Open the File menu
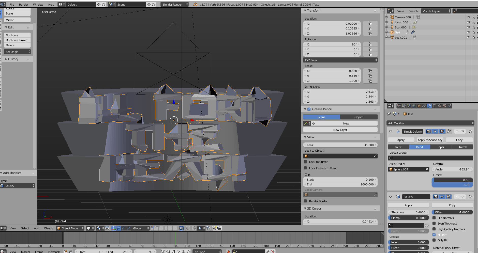 click(12, 4)
